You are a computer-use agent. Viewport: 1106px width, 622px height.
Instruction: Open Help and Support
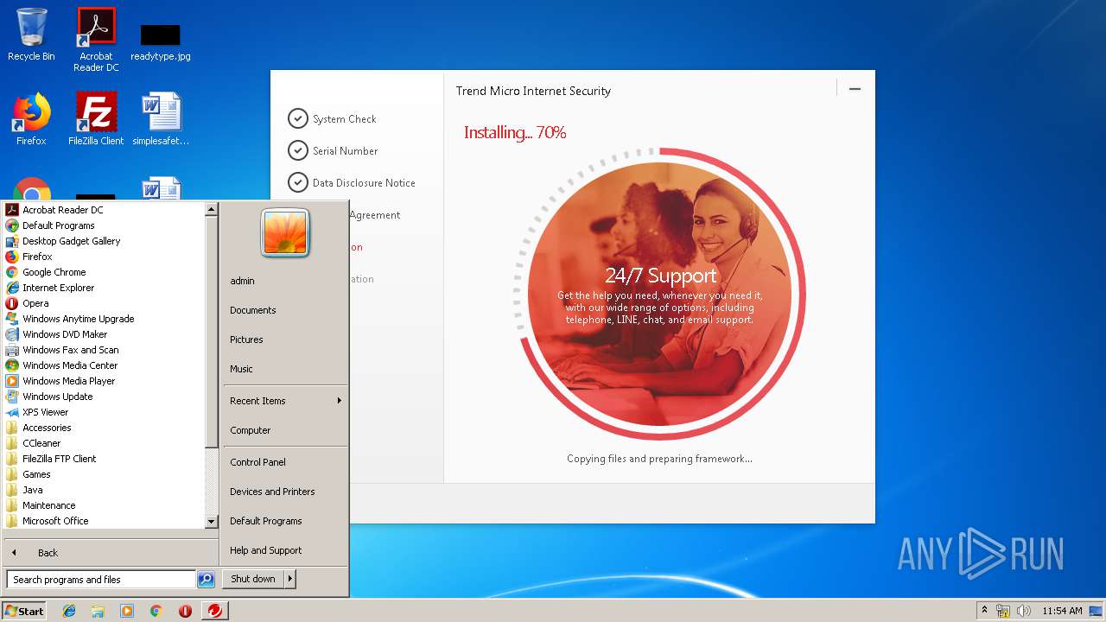coord(285,550)
